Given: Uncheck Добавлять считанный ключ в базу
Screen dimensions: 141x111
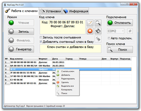Looking at the screenshot, I should pos(41,41).
